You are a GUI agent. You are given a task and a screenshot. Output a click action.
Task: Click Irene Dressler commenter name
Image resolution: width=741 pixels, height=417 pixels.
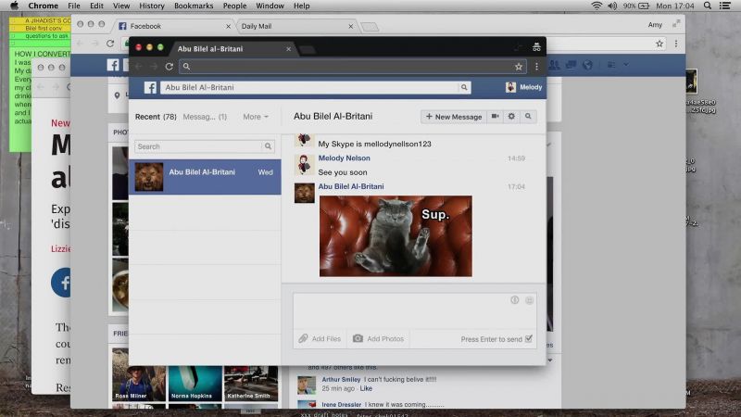[x=341, y=405]
